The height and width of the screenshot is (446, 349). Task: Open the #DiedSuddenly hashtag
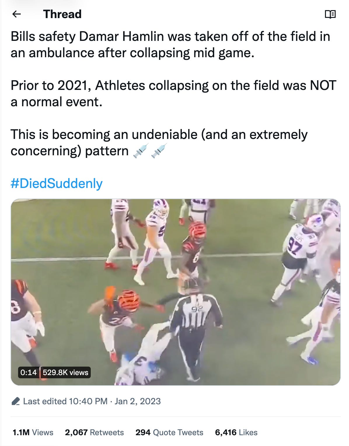[x=57, y=183]
